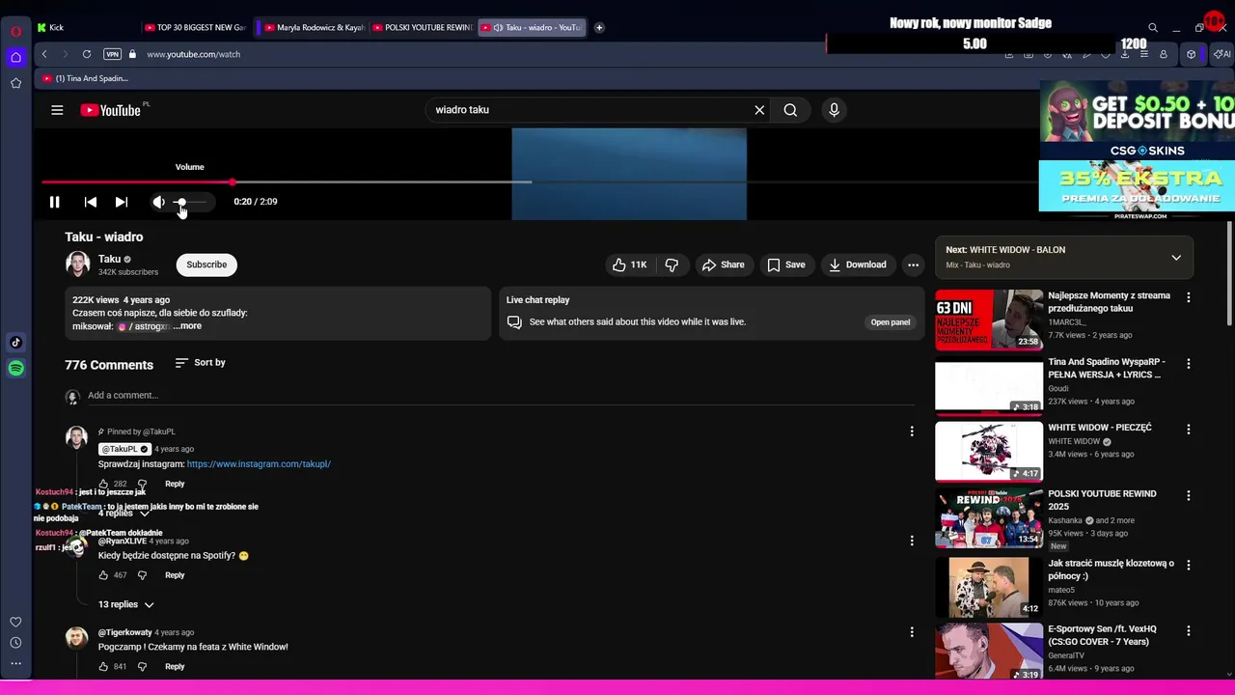Pause the video playback

[x=54, y=202]
